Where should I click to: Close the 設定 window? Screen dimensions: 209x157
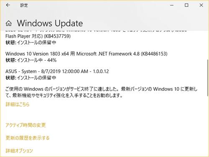click(201, 5)
